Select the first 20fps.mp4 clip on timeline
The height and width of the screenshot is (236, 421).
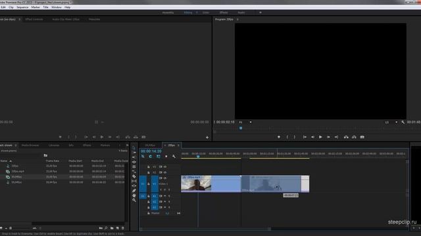pos(210,184)
